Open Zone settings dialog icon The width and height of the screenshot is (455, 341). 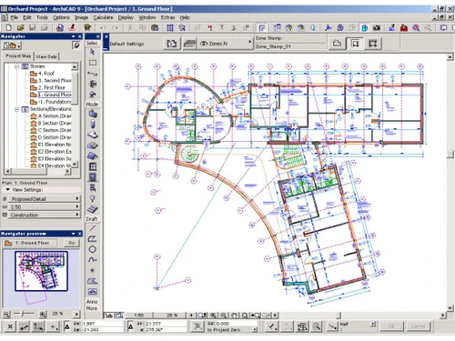point(171,44)
